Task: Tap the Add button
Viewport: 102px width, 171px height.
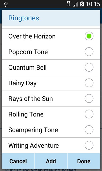Action: point(51,161)
